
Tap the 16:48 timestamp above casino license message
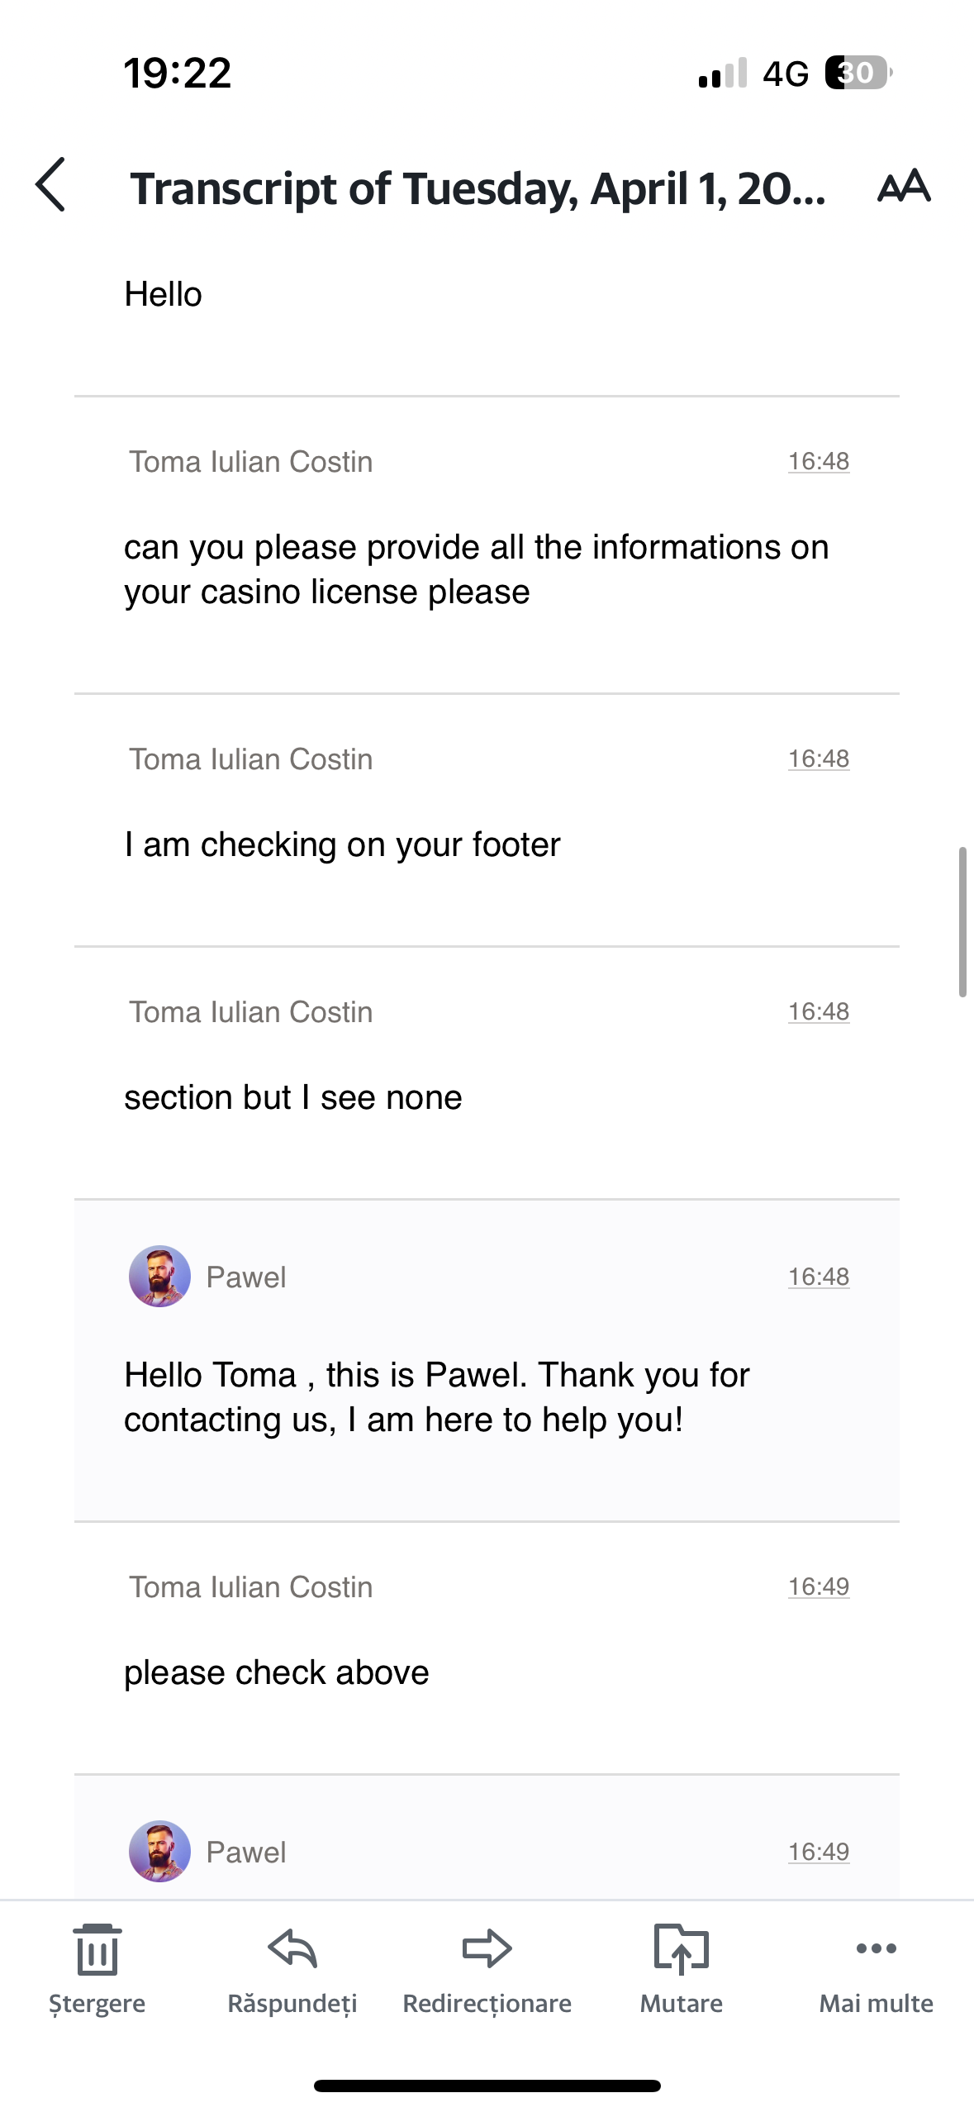click(818, 461)
